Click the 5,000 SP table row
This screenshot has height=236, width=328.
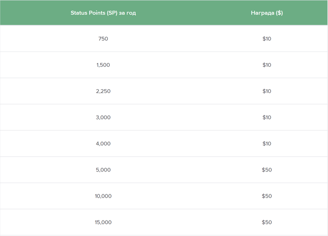coord(164,170)
